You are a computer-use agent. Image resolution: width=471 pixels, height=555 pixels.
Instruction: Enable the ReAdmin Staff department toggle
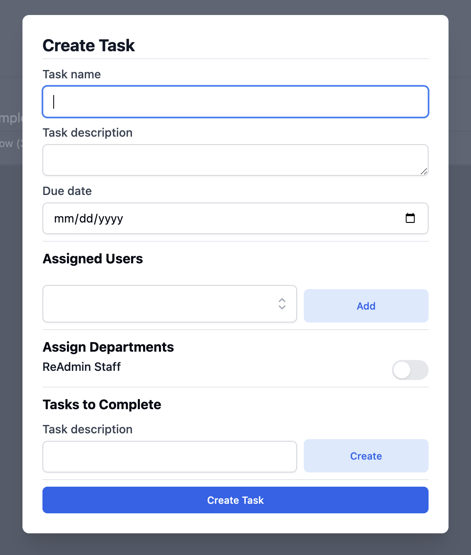pos(410,370)
